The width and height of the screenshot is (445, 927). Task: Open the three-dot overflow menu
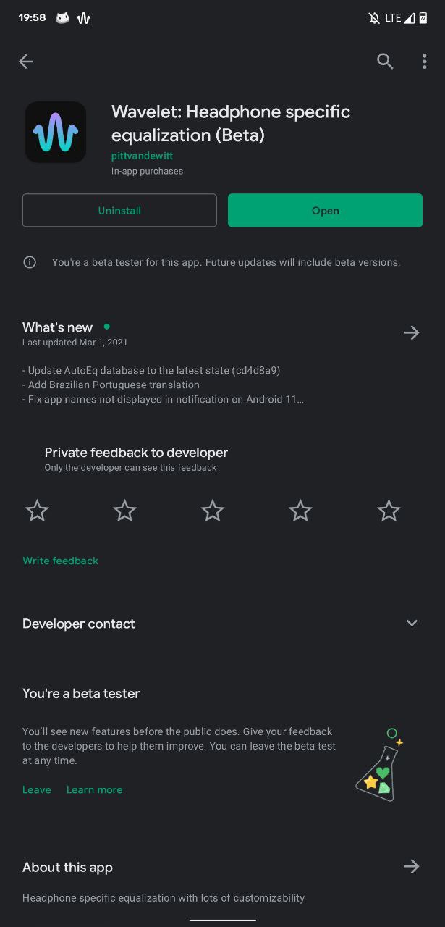425,62
